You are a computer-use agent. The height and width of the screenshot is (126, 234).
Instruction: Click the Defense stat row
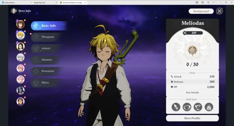[x=192, y=82]
